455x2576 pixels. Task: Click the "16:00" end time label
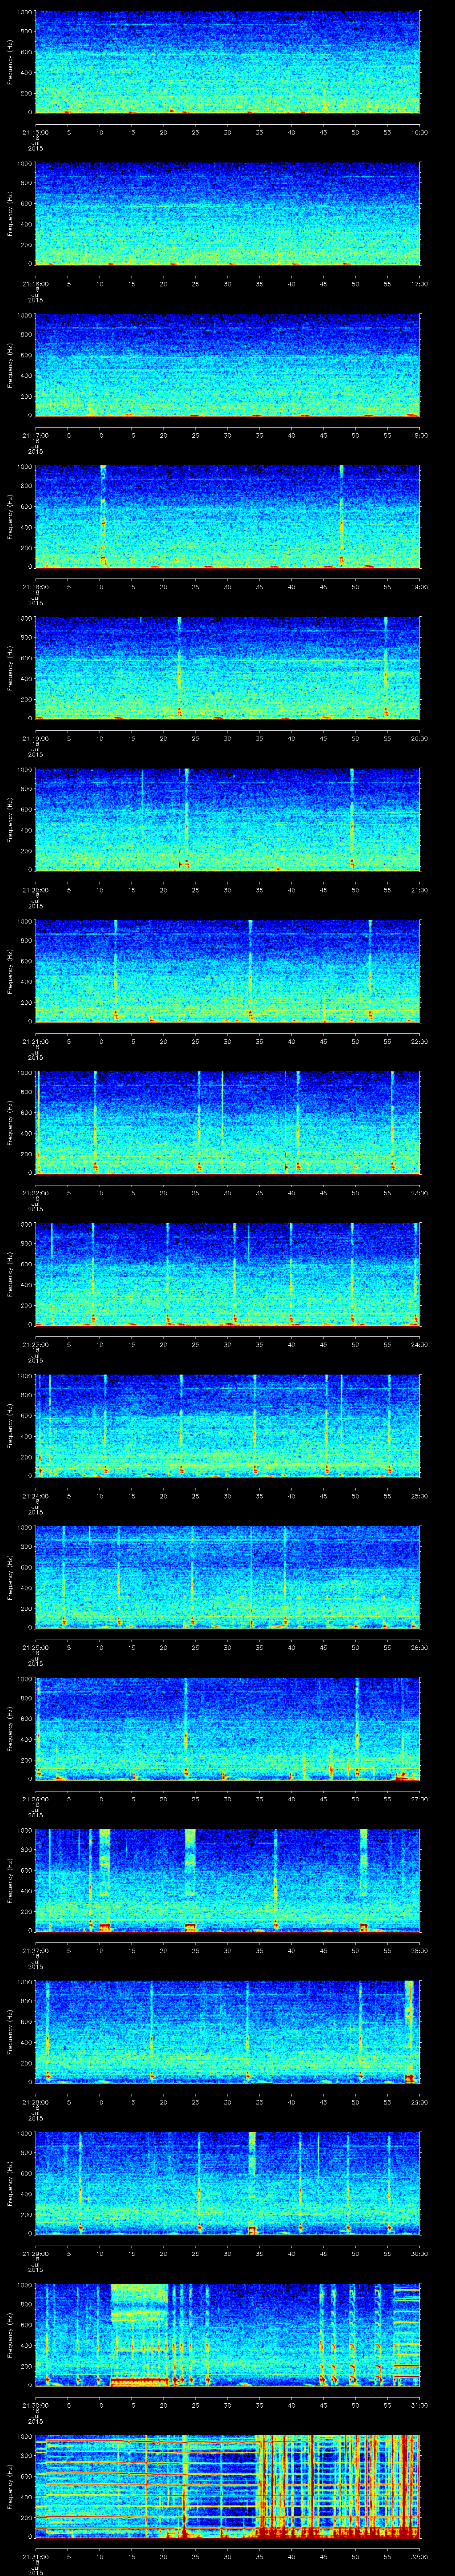coord(420,132)
